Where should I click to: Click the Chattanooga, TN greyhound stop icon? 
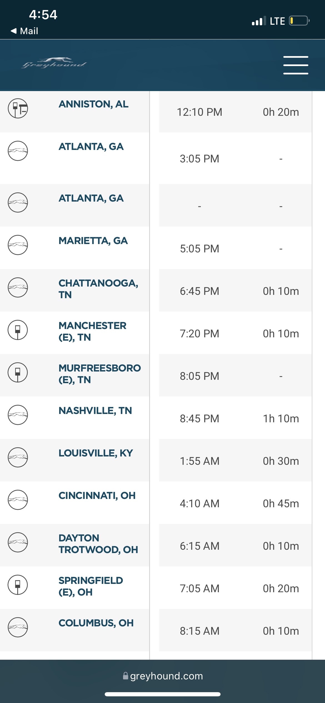coord(18,287)
